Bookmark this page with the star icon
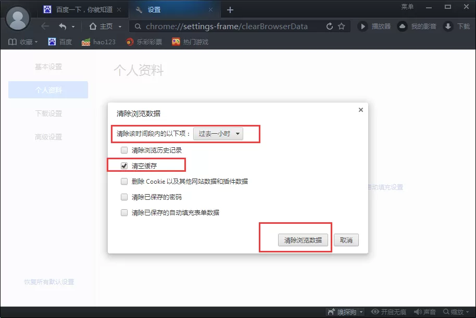The height and width of the screenshot is (318, 476). [342, 27]
